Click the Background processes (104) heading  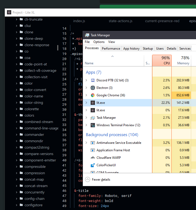click(112, 135)
